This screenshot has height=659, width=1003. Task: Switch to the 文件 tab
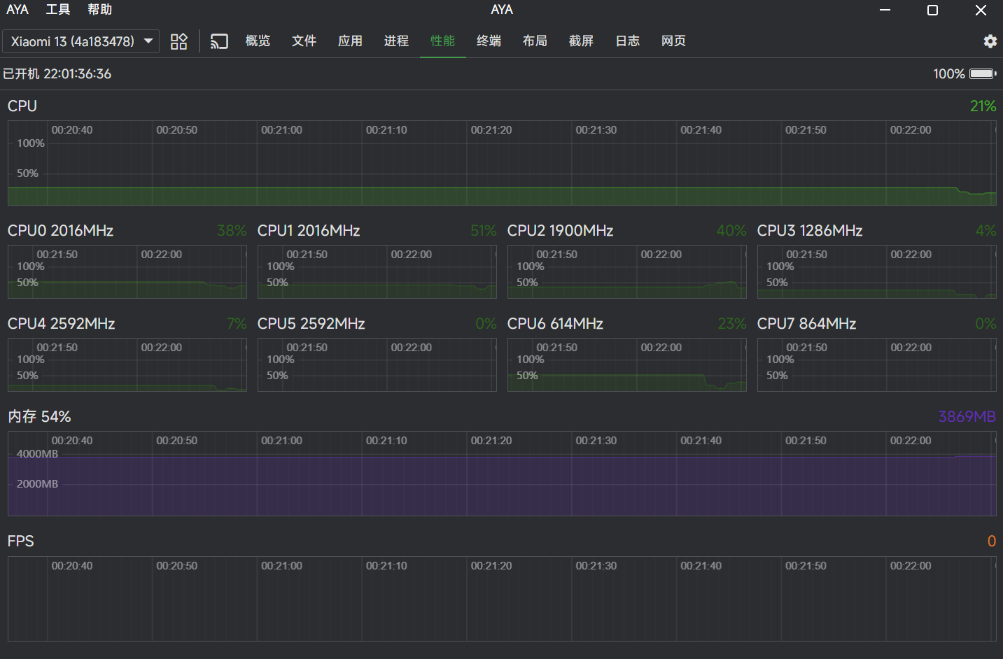click(x=304, y=41)
